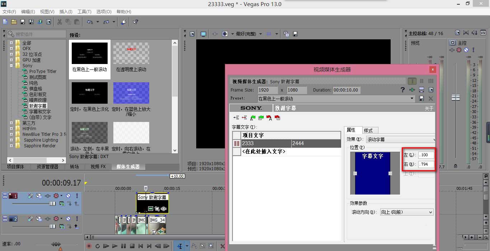Collapse the Sony folder in plugin tree
Image resolution: width=490 pixels, height=251 pixels.
coord(11,66)
